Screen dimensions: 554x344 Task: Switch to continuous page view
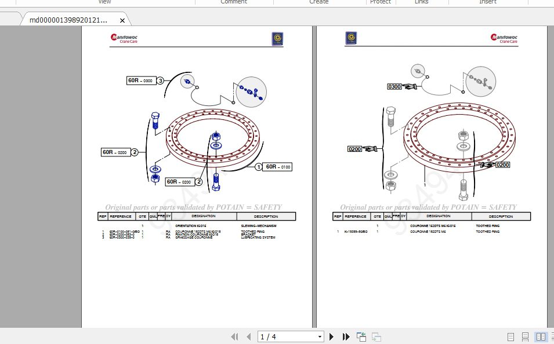525,336
